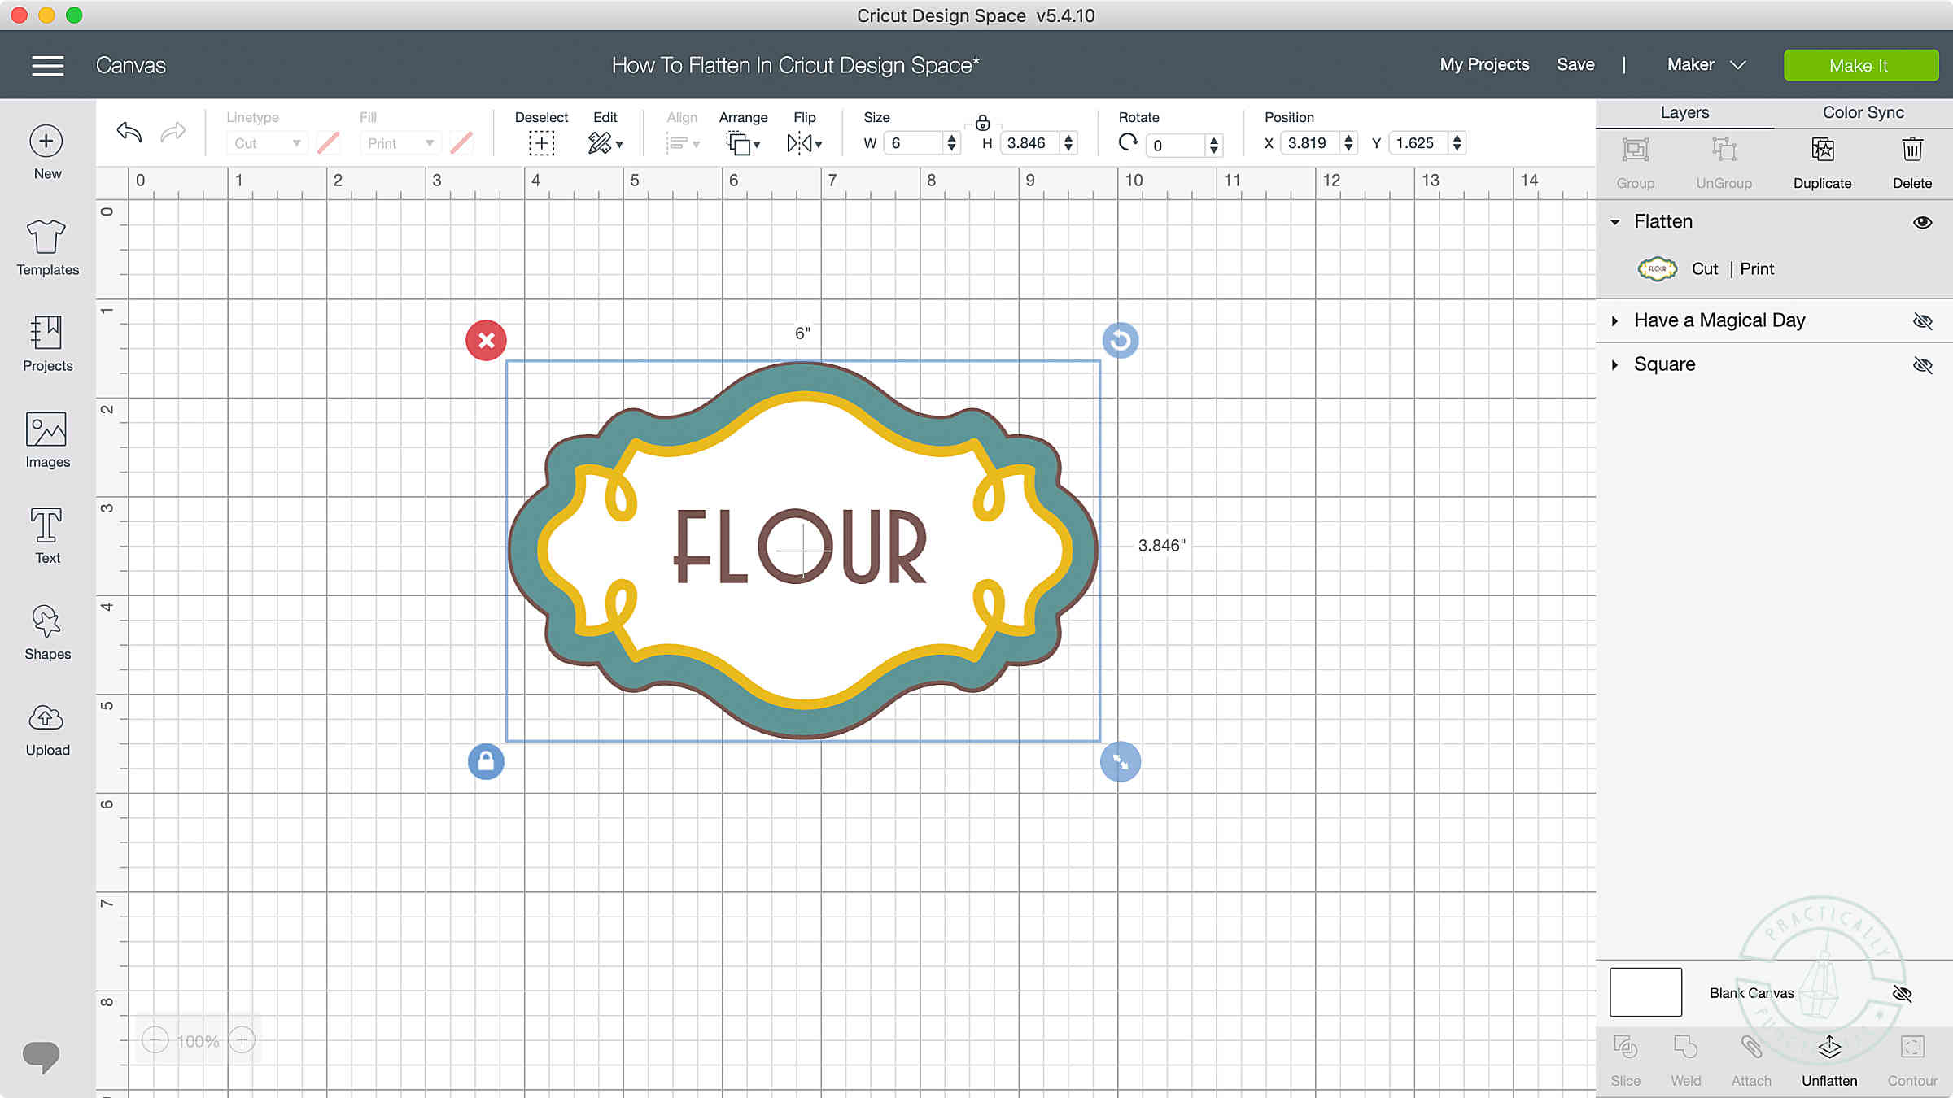
Task: Show the Have a Magical Day layer
Action: pos(1922,321)
